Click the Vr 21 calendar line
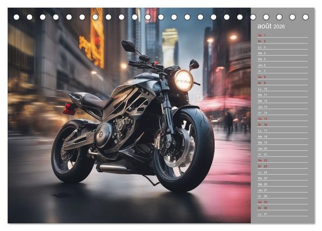 pos(283,154)
